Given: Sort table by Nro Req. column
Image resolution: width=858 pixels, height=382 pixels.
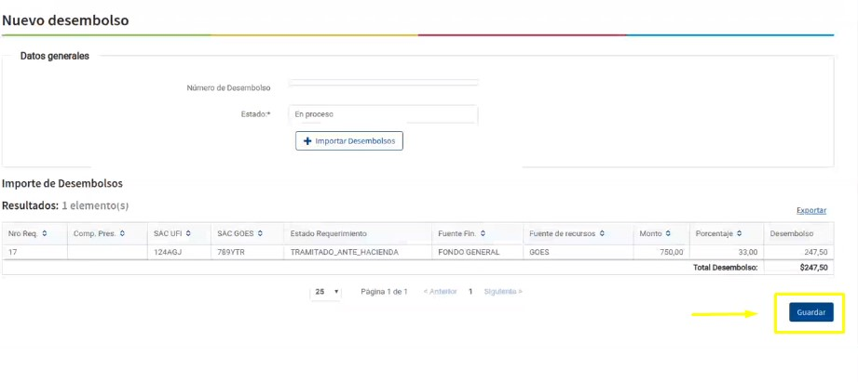Looking at the screenshot, I should pyautogui.click(x=27, y=233).
